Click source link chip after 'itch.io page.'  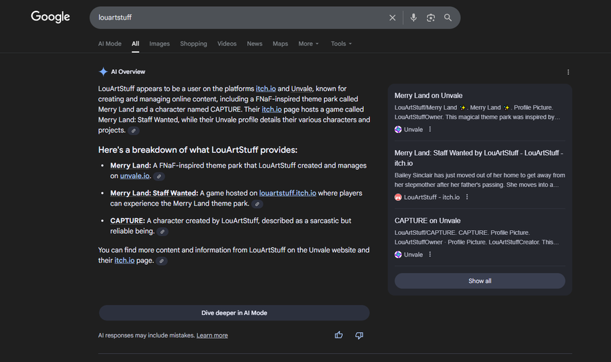pyautogui.click(x=162, y=261)
